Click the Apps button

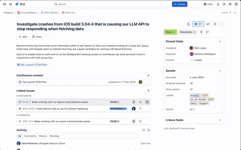(x=37, y=37)
